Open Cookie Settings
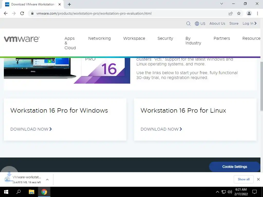The width and height of the screenshot is (263, 197). tap(234, 167)
